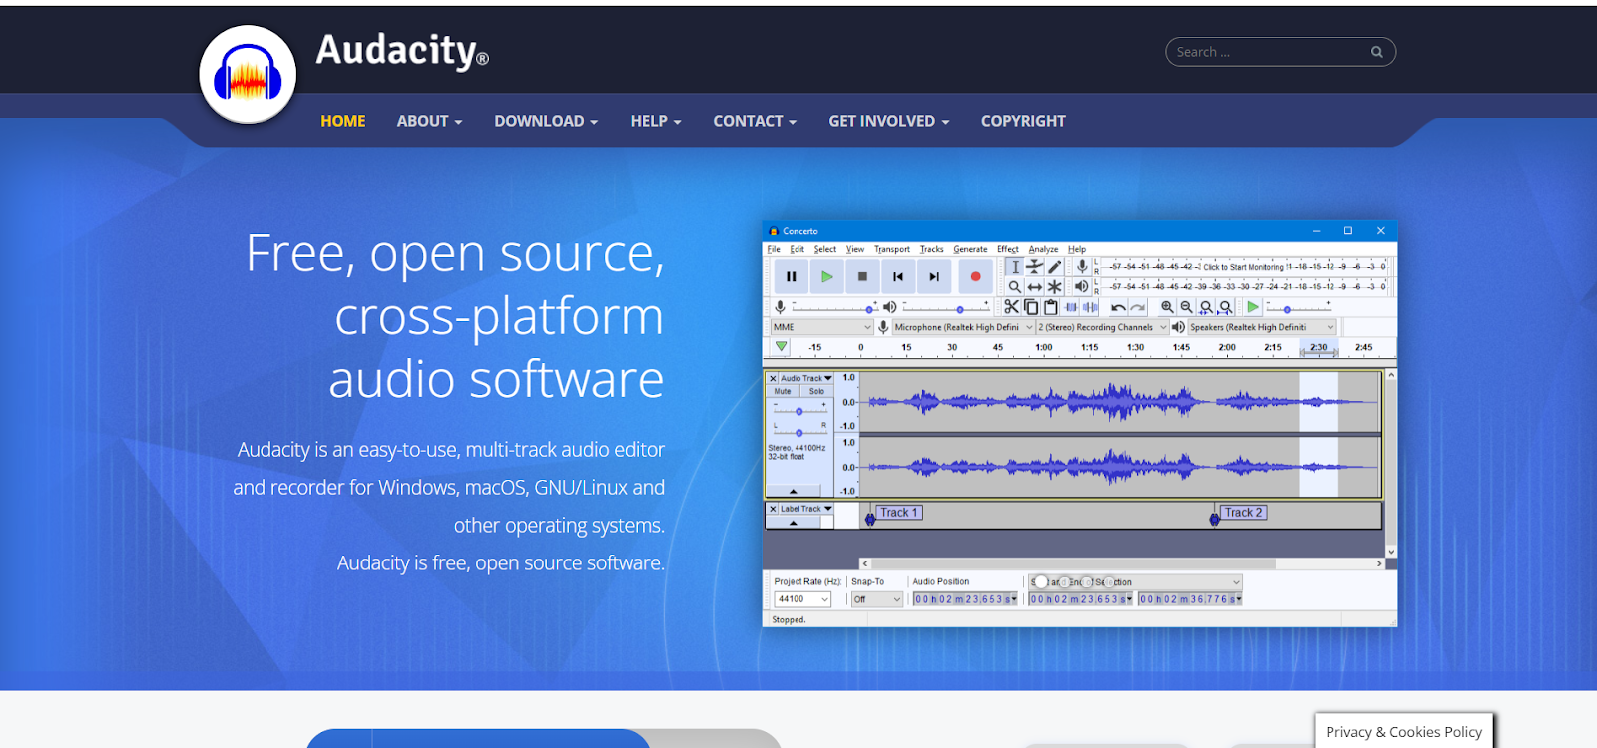Toggle Mute on the Audio Track

pyautogui.click(x=783, y=391)
